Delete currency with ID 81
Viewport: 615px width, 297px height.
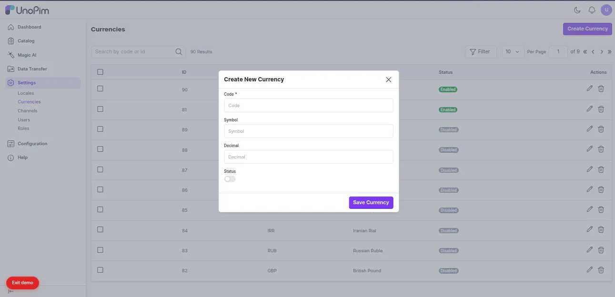click(601, 109)
